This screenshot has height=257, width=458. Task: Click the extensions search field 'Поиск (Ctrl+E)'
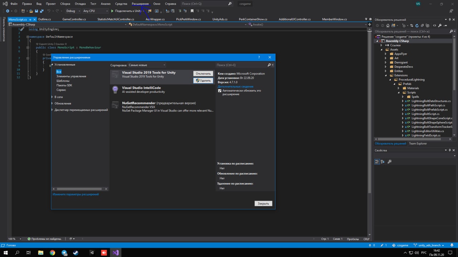242,65
